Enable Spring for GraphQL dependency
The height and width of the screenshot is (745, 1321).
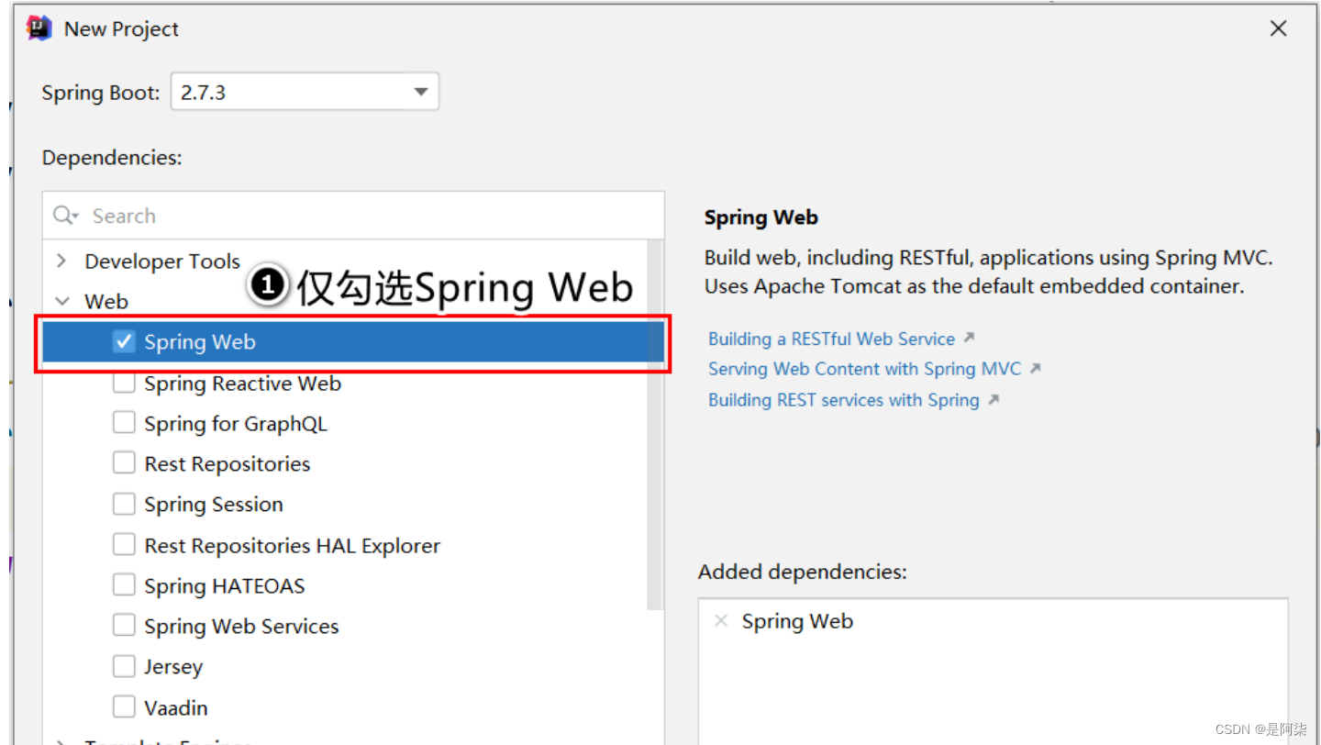pos(124,423)
